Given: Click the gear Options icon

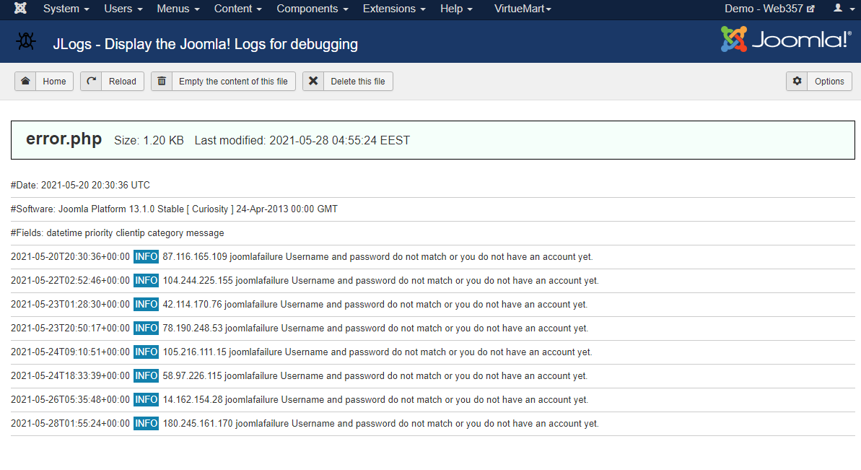Looking at the screenshot, I should [797, 82].
